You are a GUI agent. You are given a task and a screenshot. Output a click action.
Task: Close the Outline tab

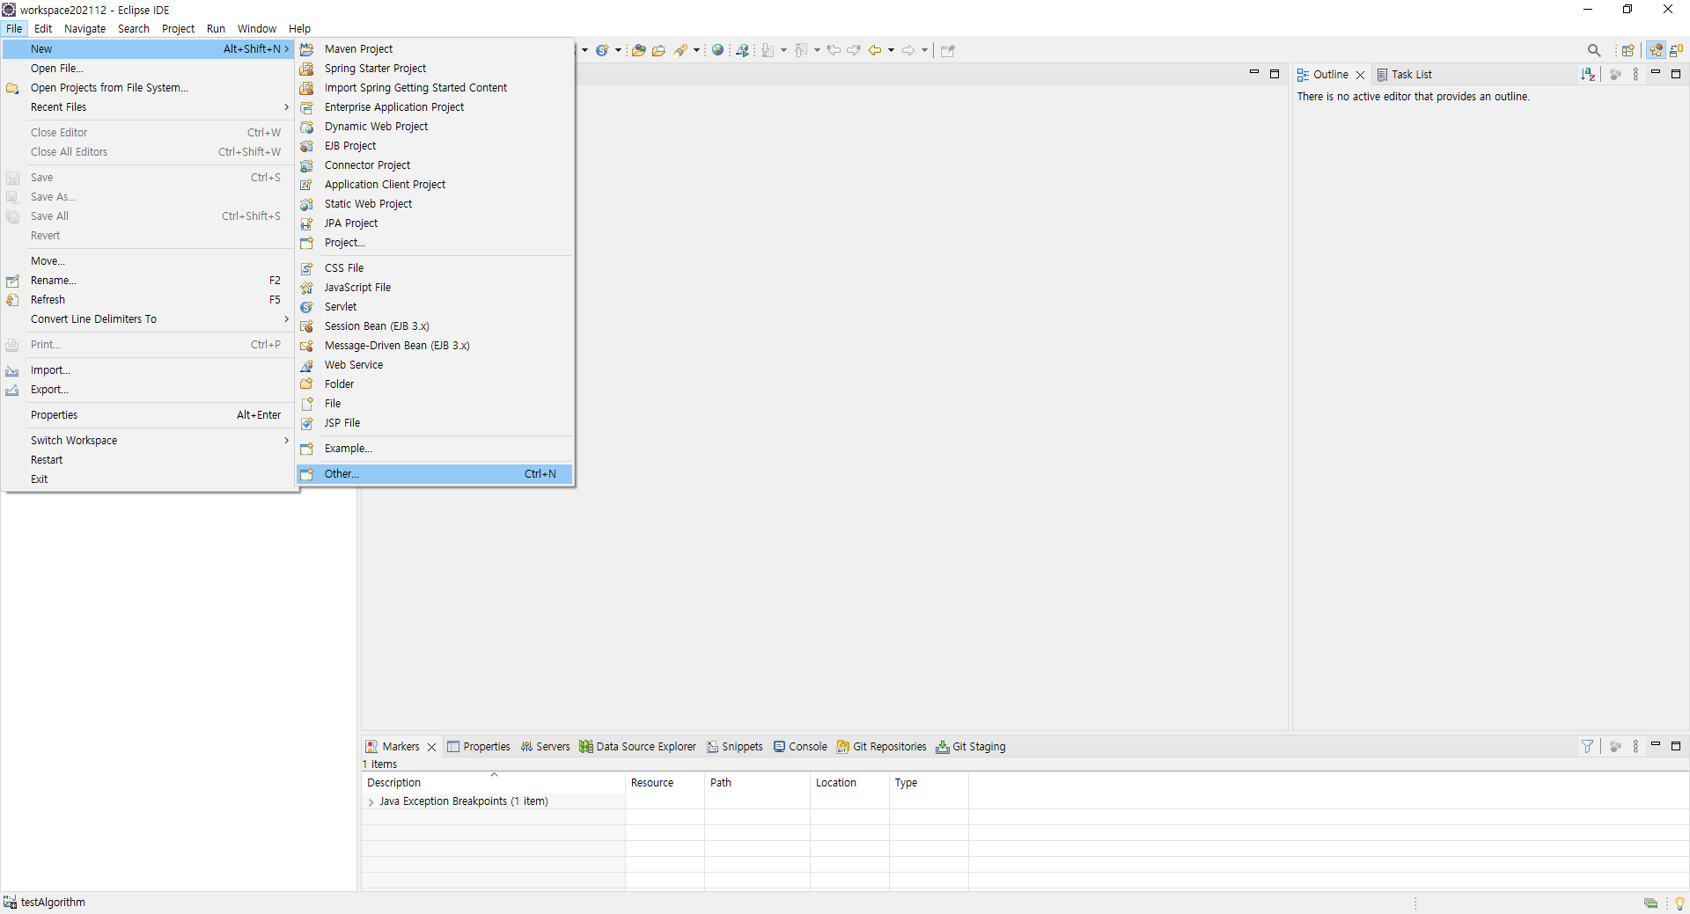pos(1360,75)
